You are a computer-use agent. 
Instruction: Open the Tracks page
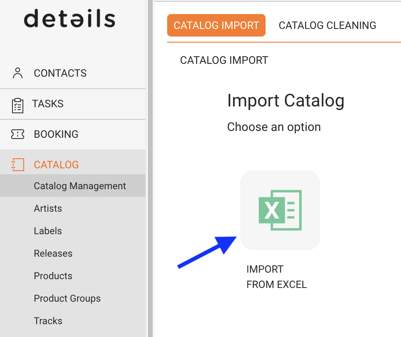tap(48, 321)
